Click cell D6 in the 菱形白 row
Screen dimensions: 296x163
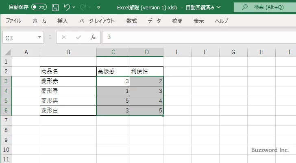[147, 110]
